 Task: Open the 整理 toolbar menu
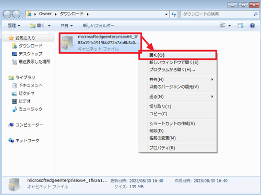(14, 26)
